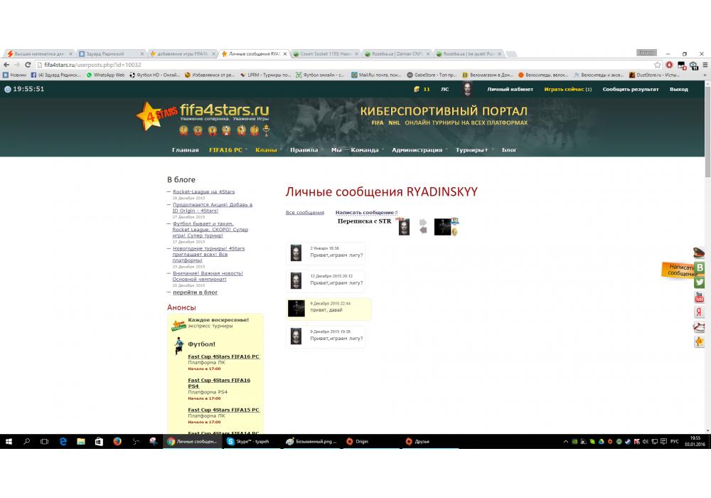Click the orange Написать сообщение side button
This screenshot has height=498, width=711.
[x=678, y=270]
